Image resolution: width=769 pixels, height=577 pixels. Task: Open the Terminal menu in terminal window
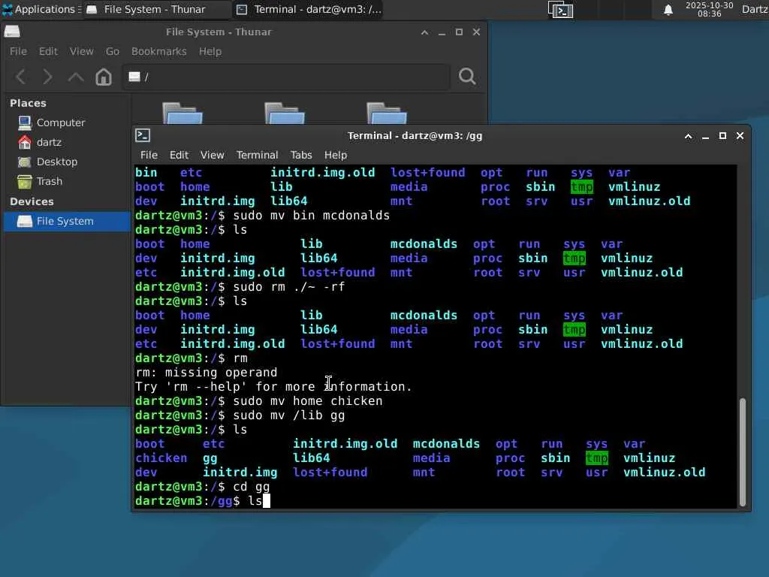point(257,155)
